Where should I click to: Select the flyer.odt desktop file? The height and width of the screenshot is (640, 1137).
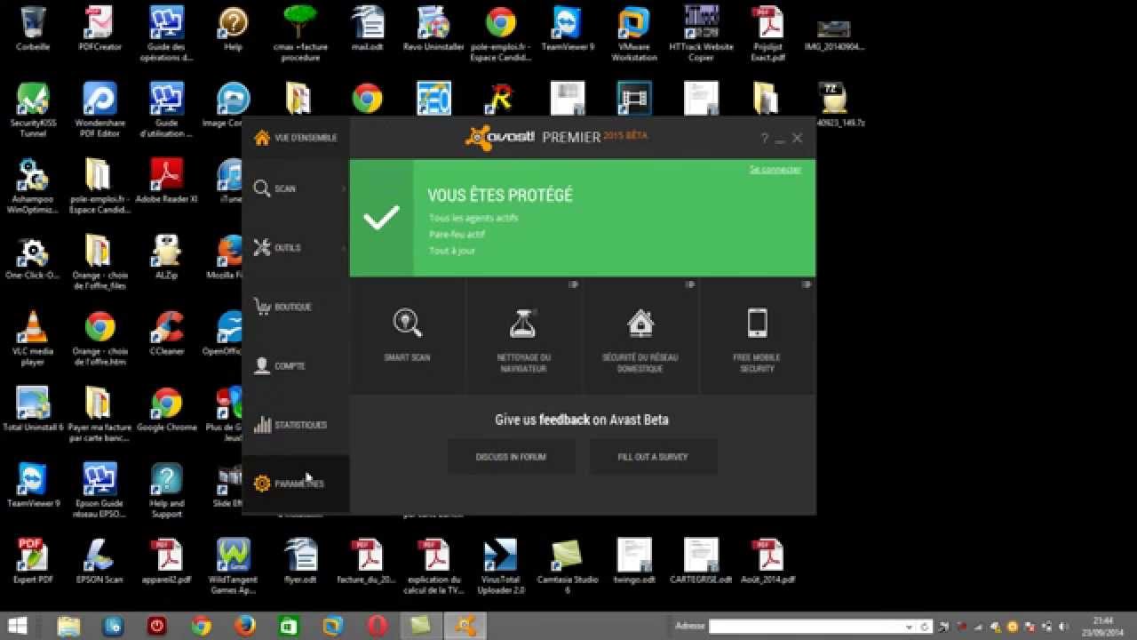click(299, 561)
